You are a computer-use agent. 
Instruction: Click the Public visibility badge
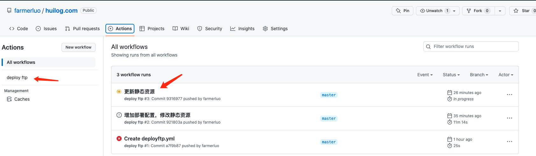tap(89, 10)
